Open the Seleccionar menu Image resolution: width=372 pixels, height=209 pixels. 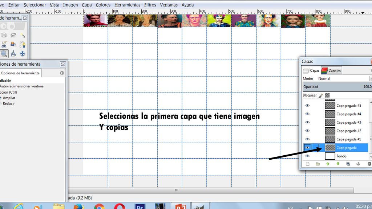click(35, 5)
